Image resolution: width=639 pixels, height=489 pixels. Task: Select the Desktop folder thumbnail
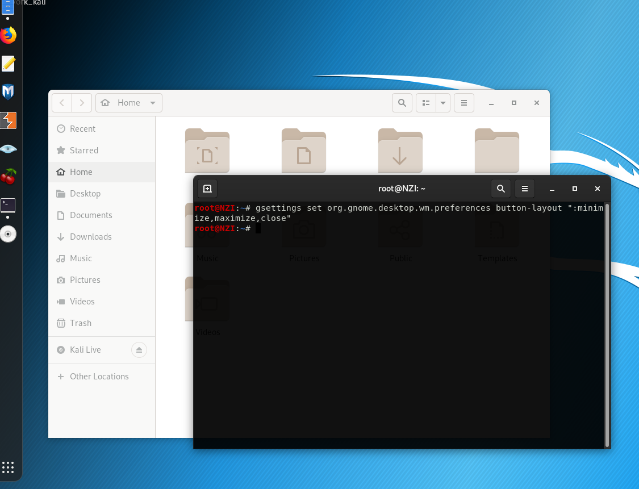[x=207, y=151]
